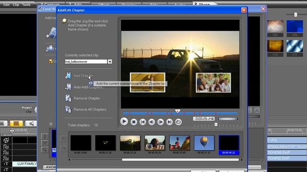Click the chapter list scrollbar right arrow

point(241,160)
